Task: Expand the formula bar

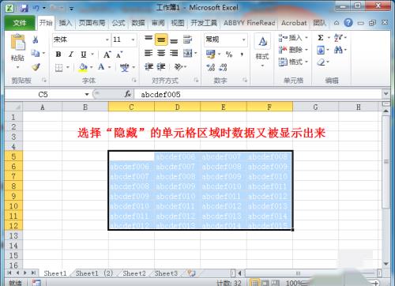Action: tap(386, 94)
